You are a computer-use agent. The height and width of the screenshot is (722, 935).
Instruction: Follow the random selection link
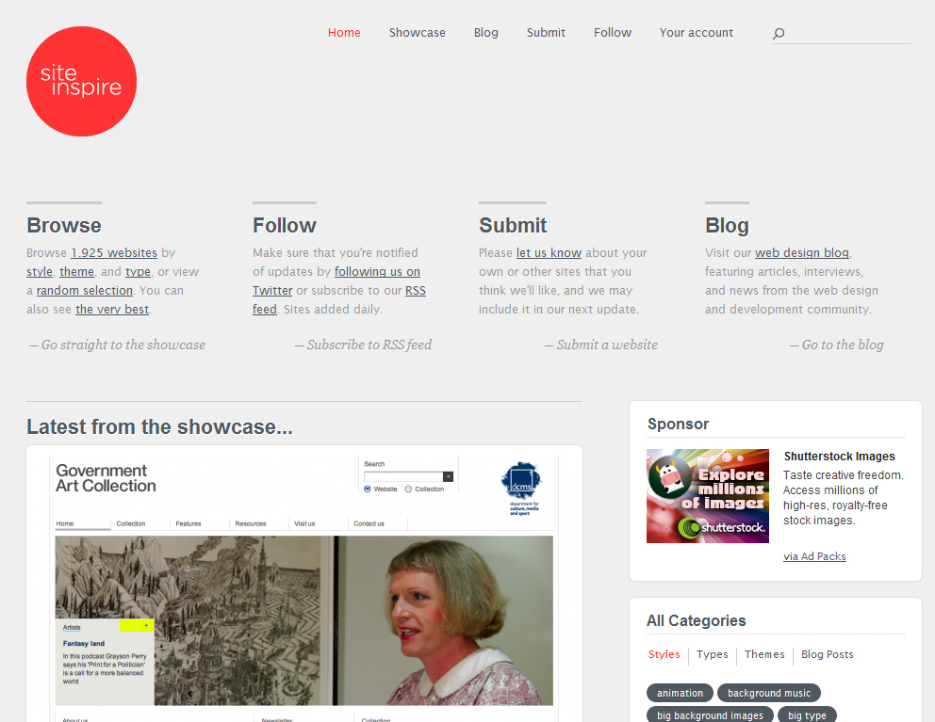coord(85,290)
